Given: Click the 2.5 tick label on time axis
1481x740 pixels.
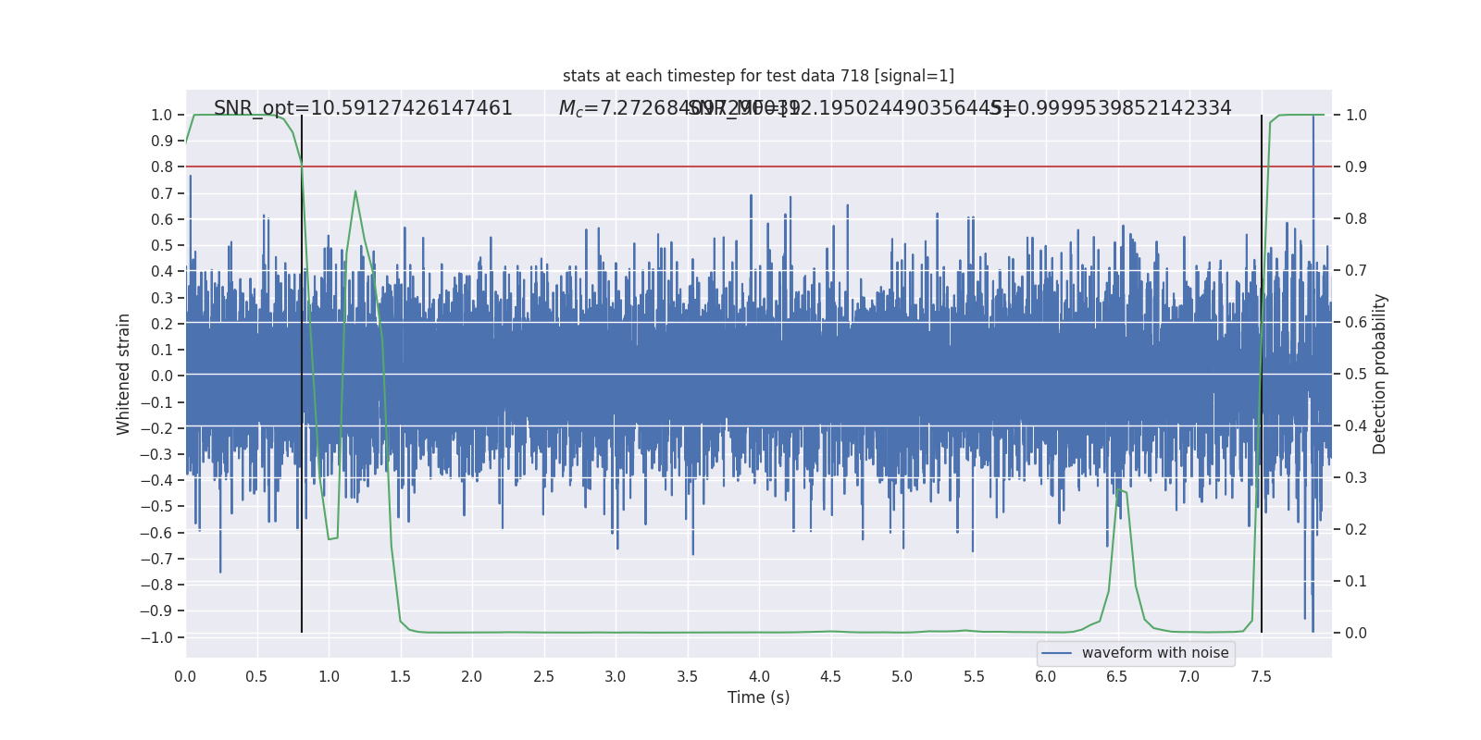Looking at the screenshot, I should pos(543,676).
